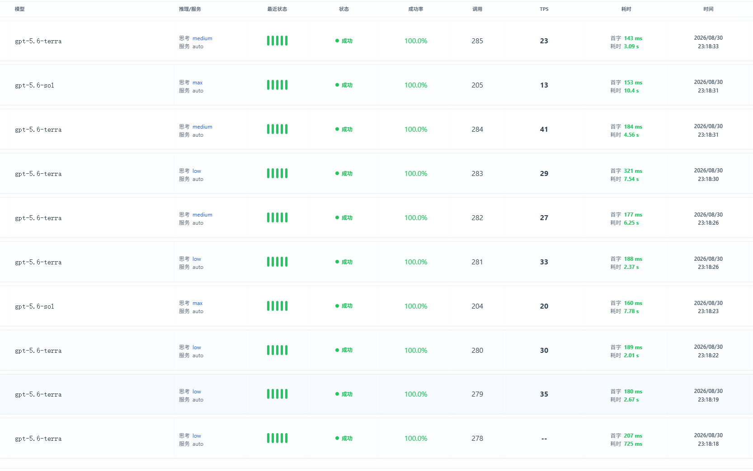Click green success dot in call 284 row
The height and width of the screenshot is (471, 753).
point(337,129)
